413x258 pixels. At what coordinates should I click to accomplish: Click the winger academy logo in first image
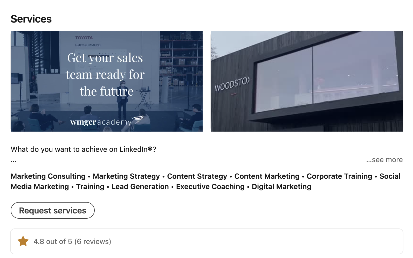(x=106, y=121)
